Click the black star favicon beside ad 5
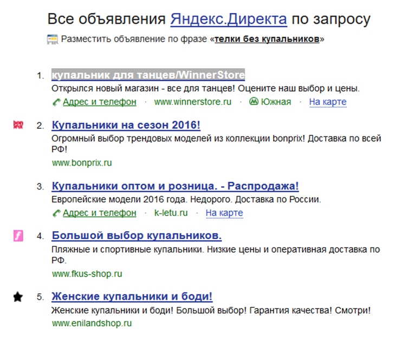 coord(18,297)
